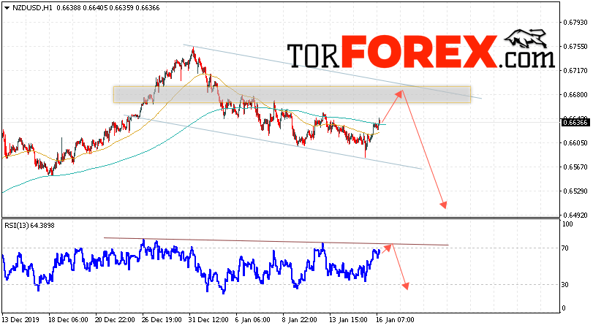Select the 0.66050 price axis label

coord(575,143)
